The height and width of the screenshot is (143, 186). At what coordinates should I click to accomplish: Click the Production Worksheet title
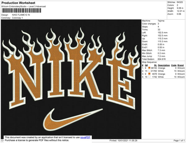(x=18, y=3)
